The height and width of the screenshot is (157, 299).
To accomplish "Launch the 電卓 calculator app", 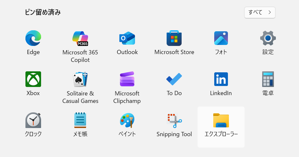I will pos(268,79).
